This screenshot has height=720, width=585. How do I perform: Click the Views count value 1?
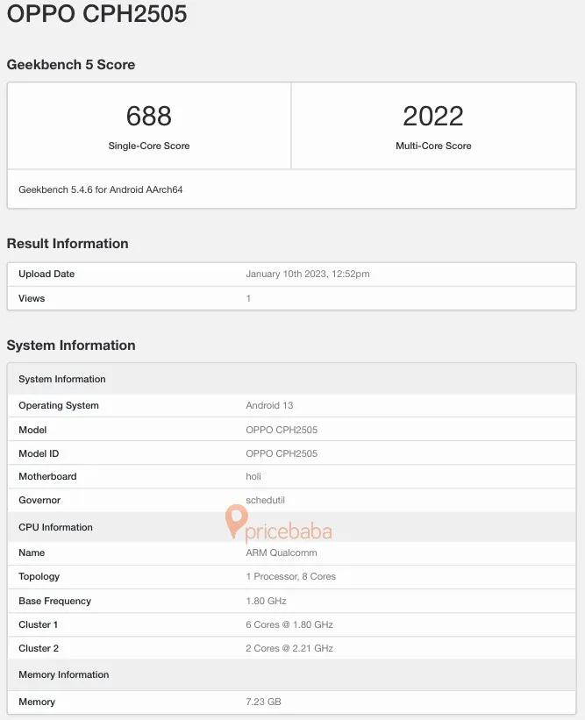click(248, 298)
